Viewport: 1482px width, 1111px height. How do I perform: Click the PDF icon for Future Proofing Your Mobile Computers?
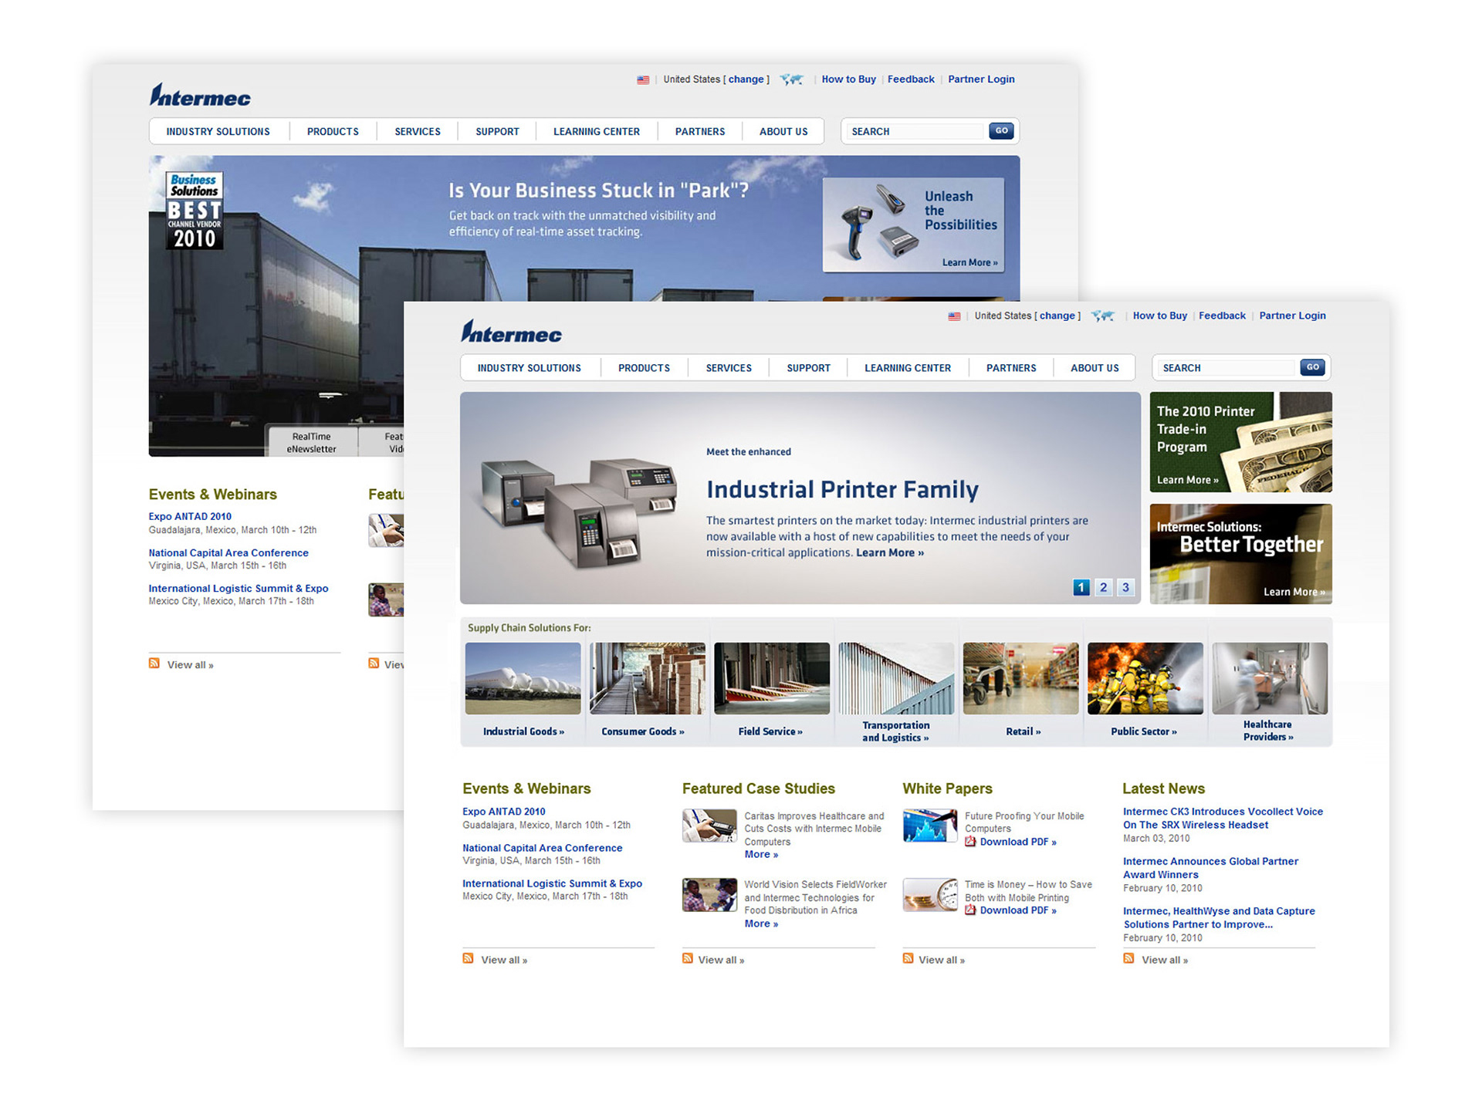pos(970,842)
